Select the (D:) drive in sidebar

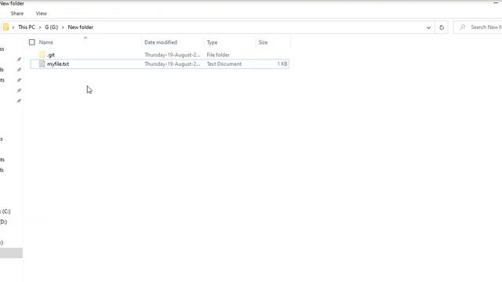3,222
